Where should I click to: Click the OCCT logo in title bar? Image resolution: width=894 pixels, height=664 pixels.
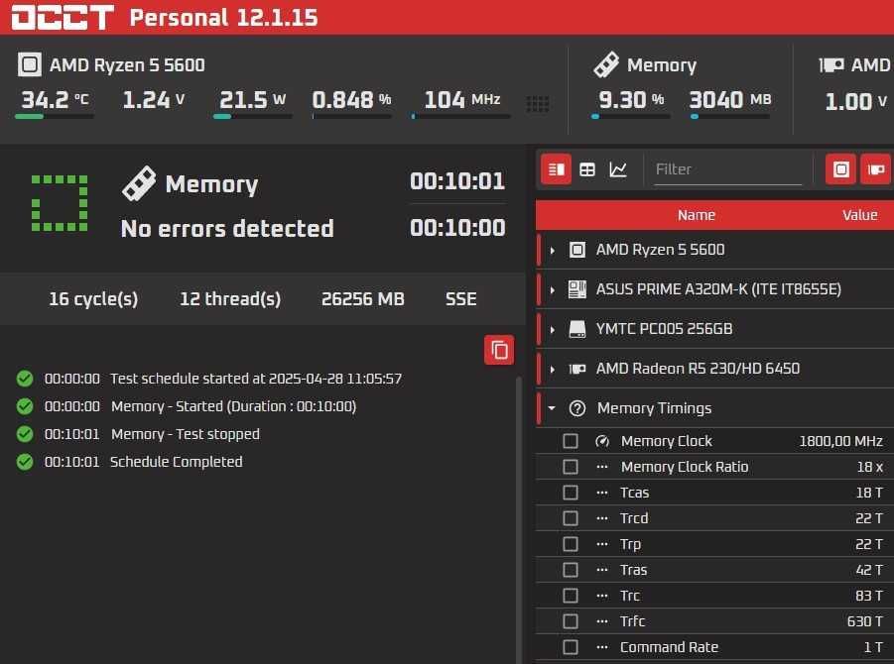[63, 17]
